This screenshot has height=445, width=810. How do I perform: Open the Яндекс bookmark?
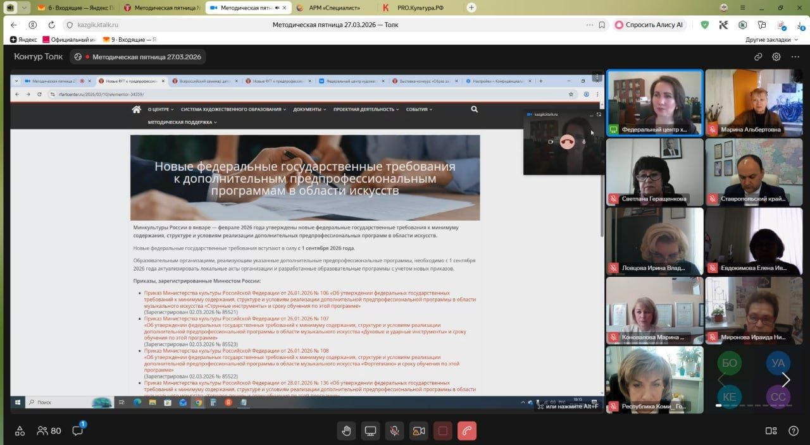[x=23, y=39]
